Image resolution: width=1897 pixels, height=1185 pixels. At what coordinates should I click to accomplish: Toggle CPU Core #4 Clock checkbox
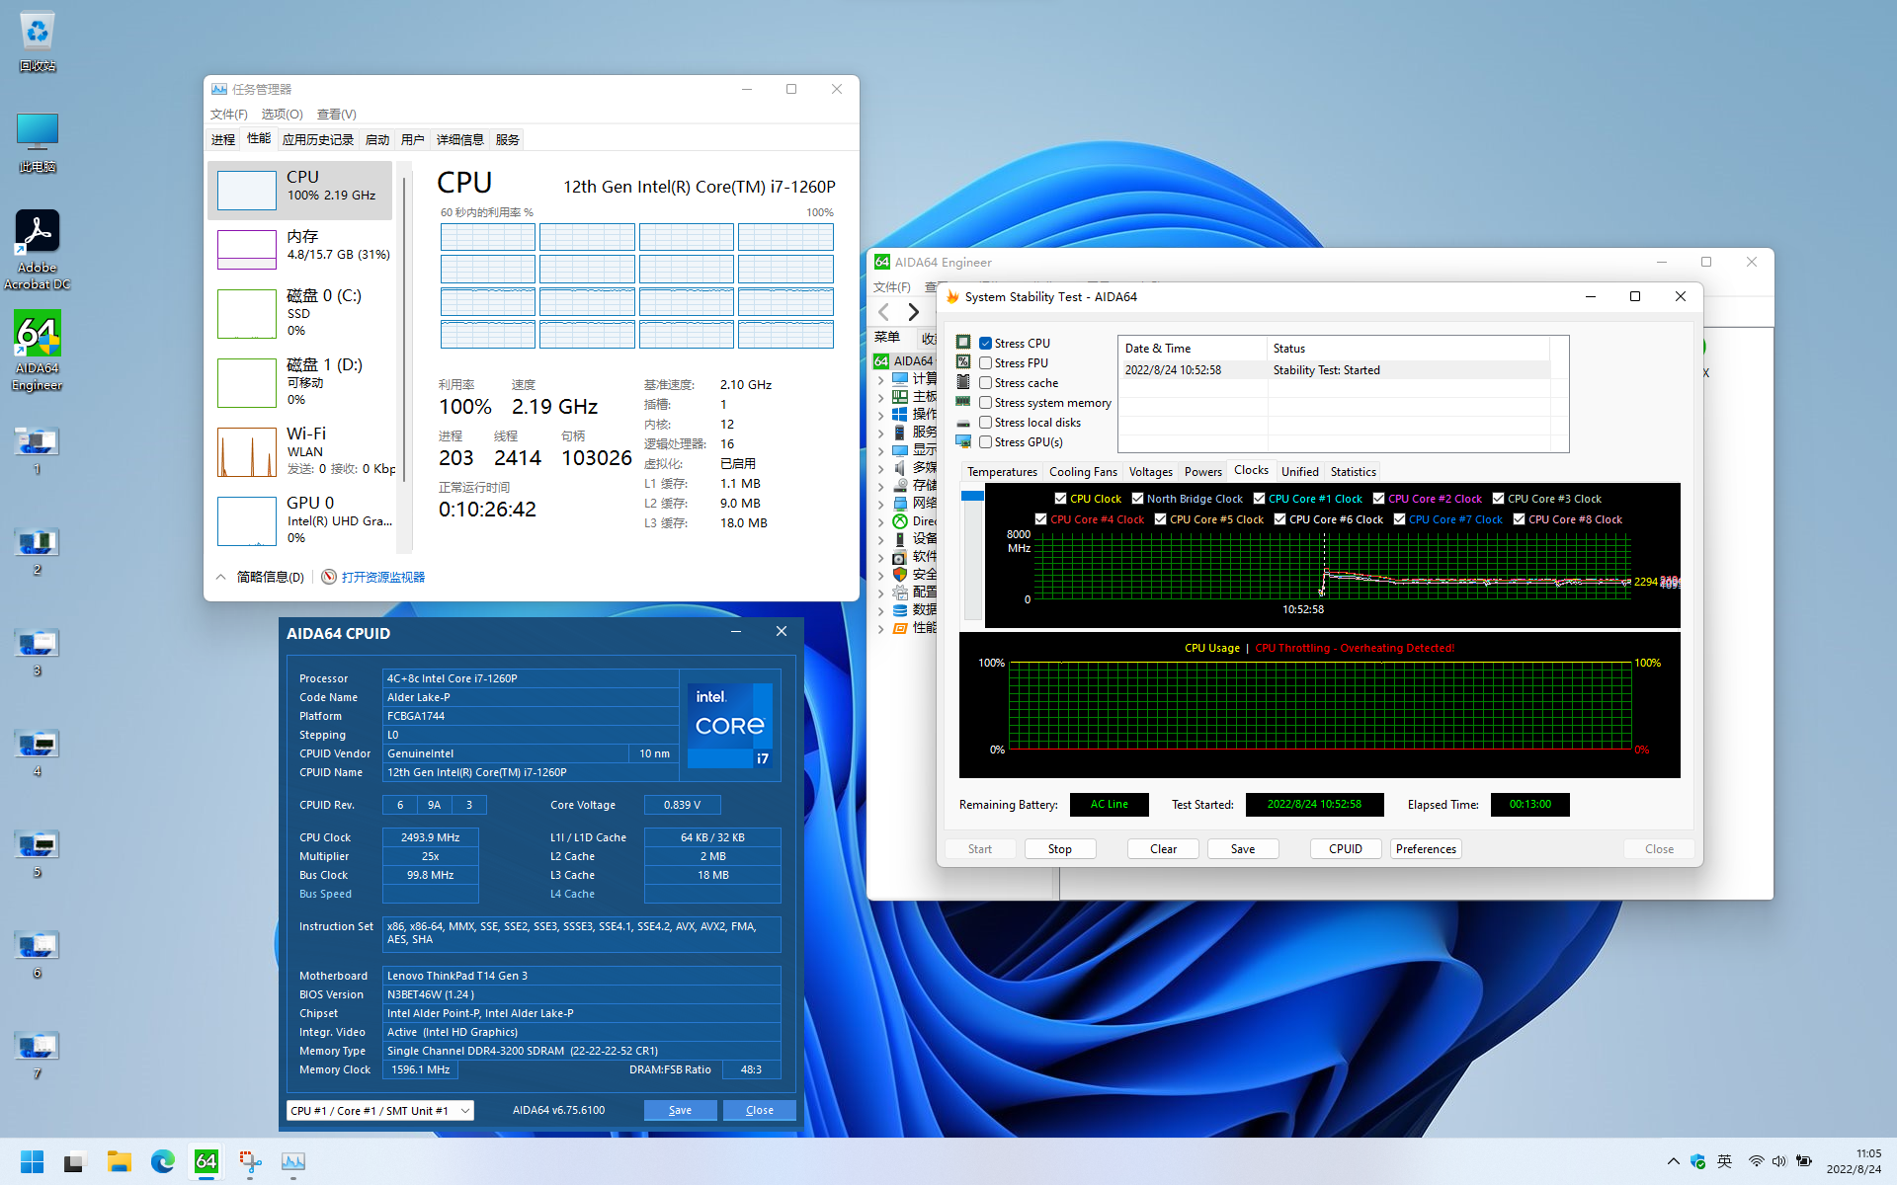pyautogui.click(x=1040, y=519)
